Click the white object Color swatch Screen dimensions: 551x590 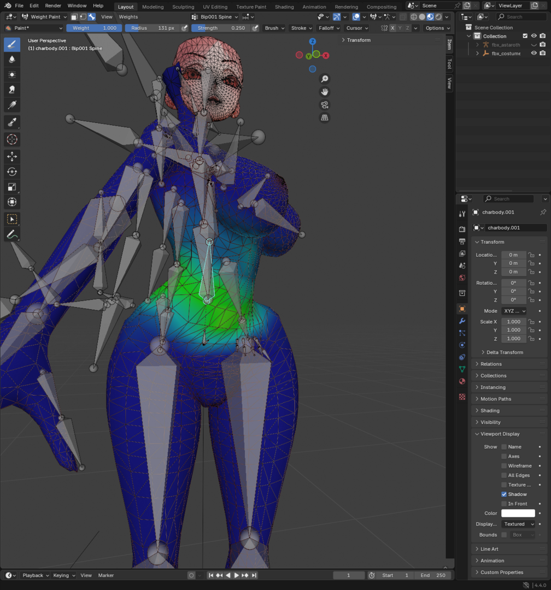click(x=518, y=513)
